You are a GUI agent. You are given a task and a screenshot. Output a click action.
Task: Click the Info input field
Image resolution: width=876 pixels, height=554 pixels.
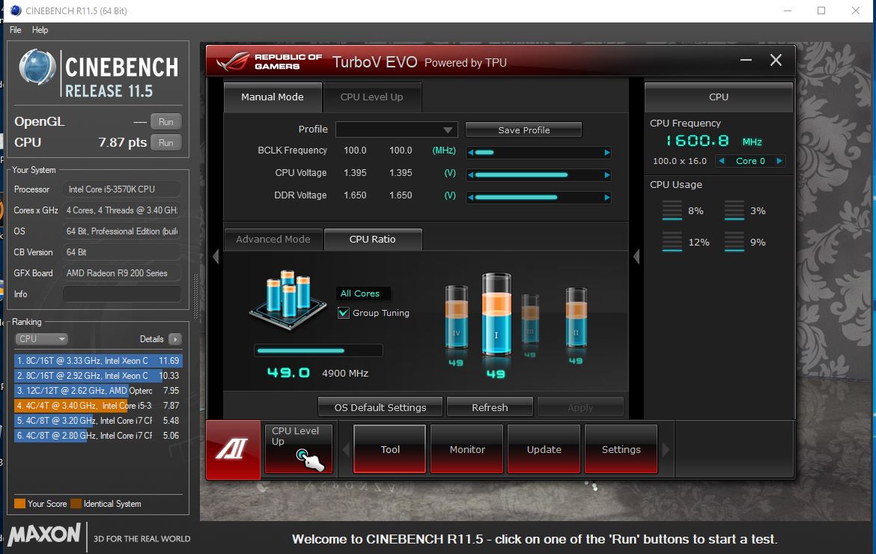122,293
